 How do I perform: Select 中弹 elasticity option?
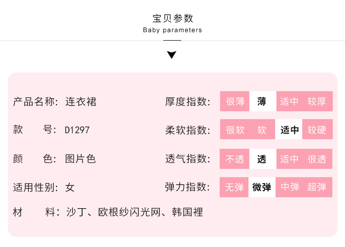[289, 187]
